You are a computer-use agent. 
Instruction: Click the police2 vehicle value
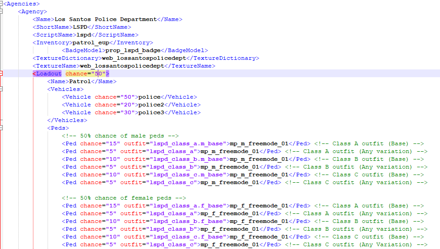[151, 105]
